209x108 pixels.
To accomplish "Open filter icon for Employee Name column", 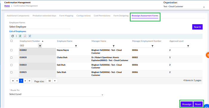I will 76,46.
